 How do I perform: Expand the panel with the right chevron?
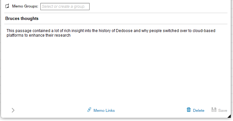point(13,110)
